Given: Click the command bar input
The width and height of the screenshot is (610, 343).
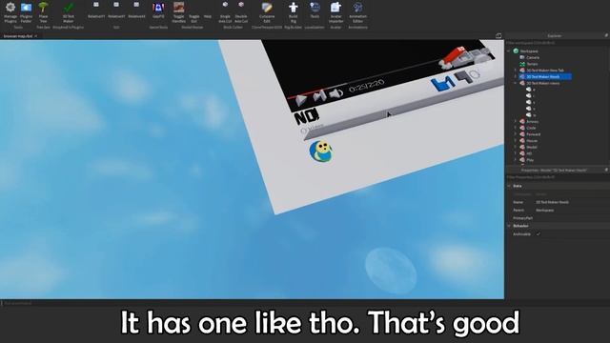Looking at the screenshot, I should tap(252, 303).
